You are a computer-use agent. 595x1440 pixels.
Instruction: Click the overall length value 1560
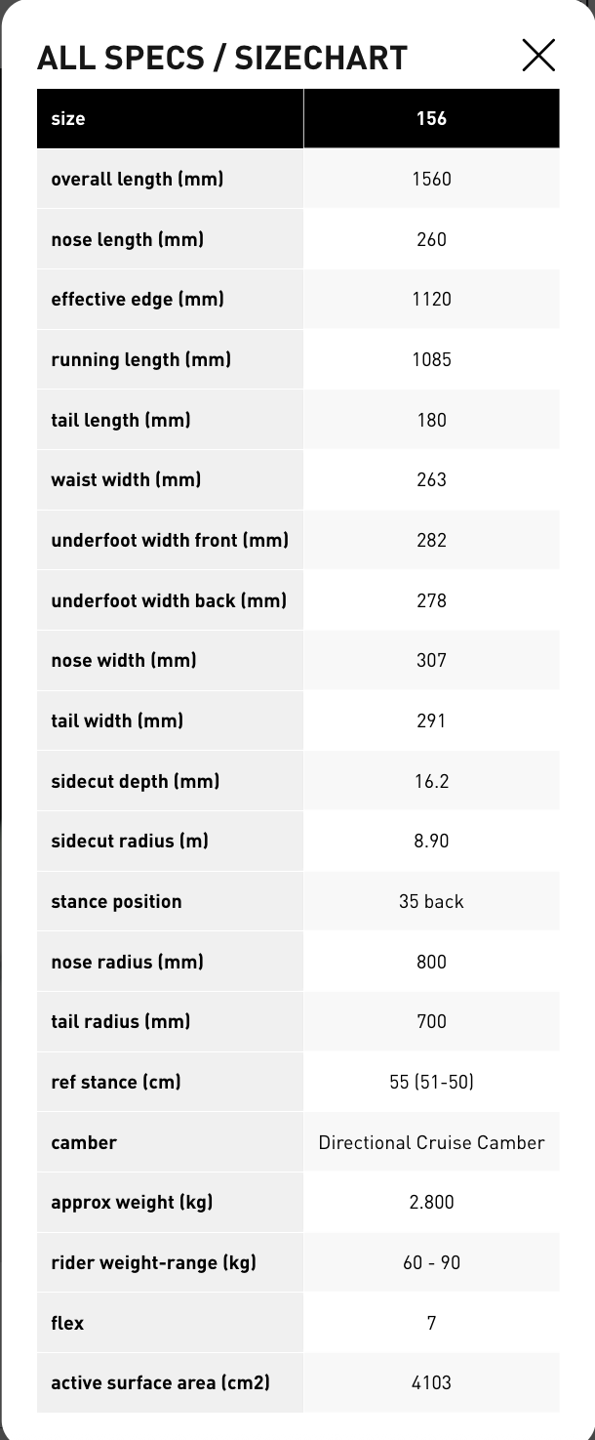point(431,180)
